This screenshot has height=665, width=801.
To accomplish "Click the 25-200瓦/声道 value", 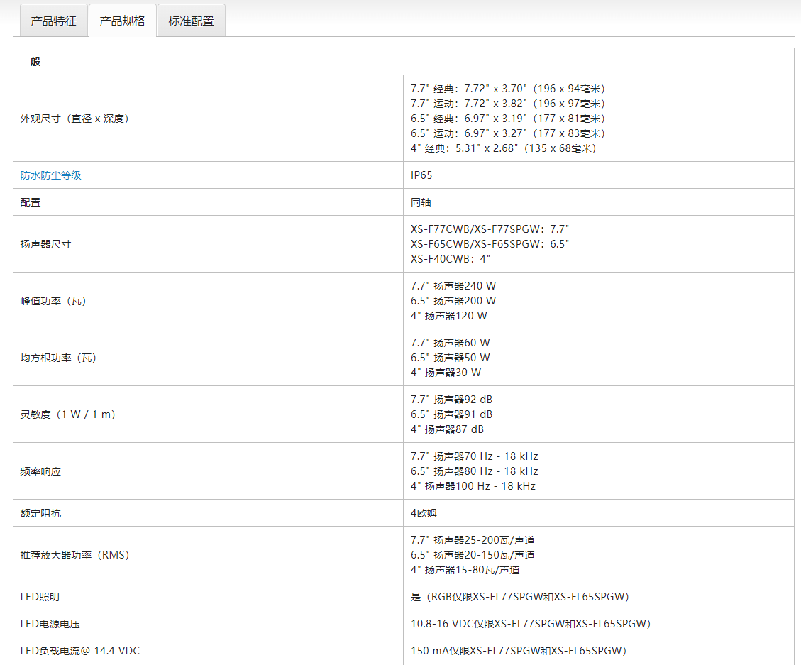I will [499, 540].
